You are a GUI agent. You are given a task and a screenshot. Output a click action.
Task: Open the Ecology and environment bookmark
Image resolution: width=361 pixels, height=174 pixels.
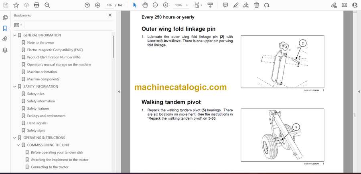pos(46,116)
